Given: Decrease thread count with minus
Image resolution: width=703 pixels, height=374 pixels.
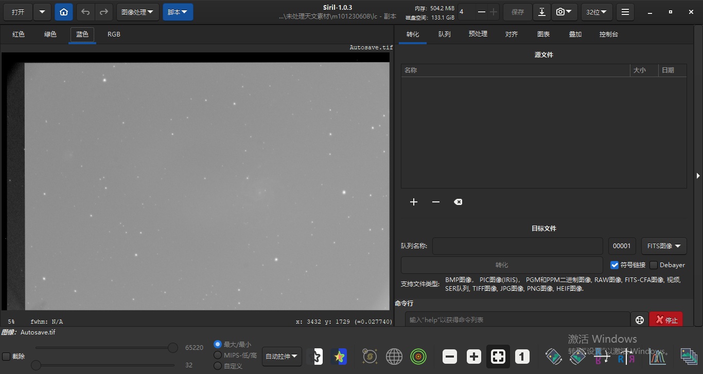Looking at the screenshot, I should [482, 12].
